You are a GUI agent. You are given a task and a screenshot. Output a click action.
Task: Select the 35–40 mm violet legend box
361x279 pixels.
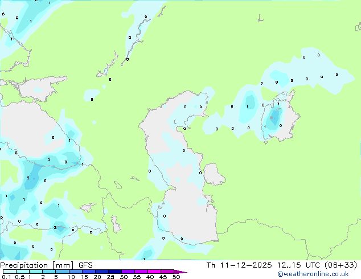(141, 272)
